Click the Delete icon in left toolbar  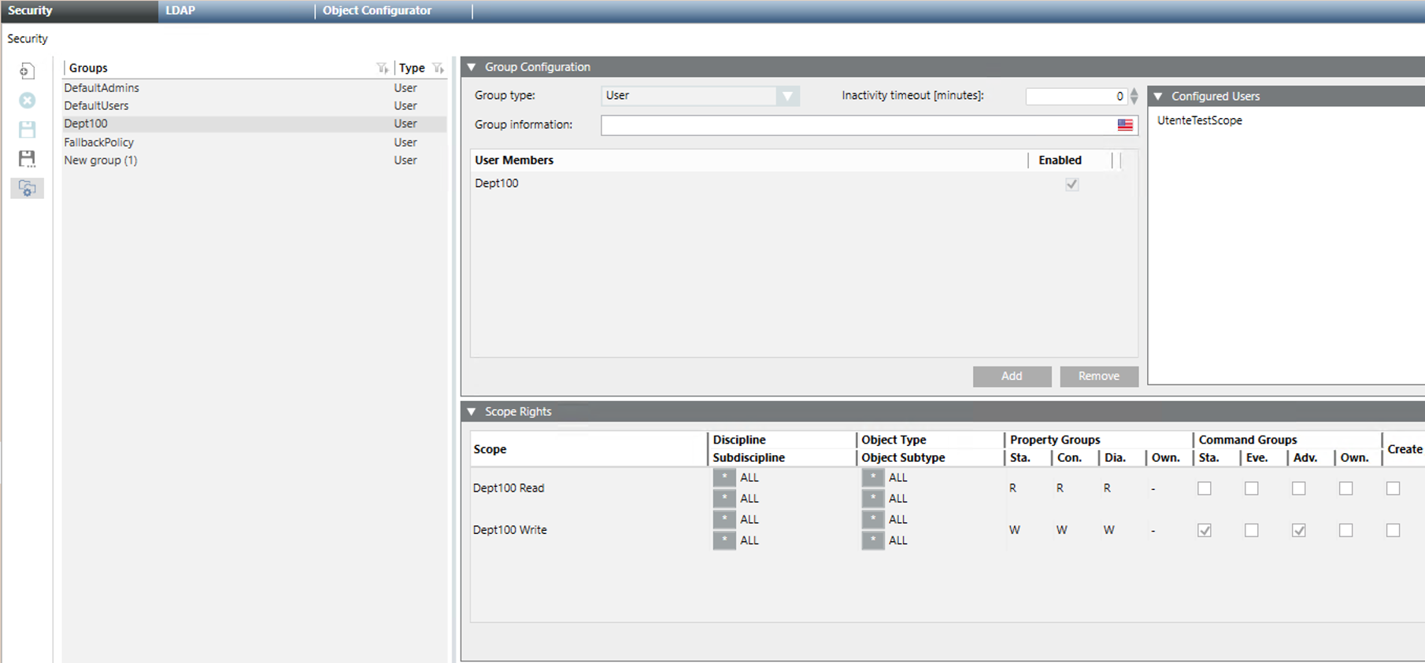coord(27,101)
